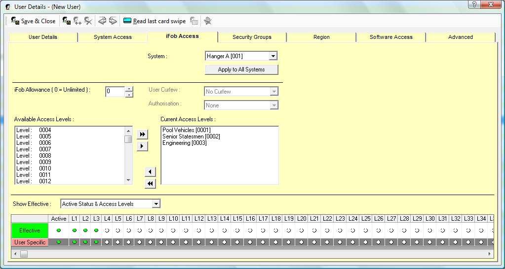Click the remove single access level arrow button

[150, 172]
